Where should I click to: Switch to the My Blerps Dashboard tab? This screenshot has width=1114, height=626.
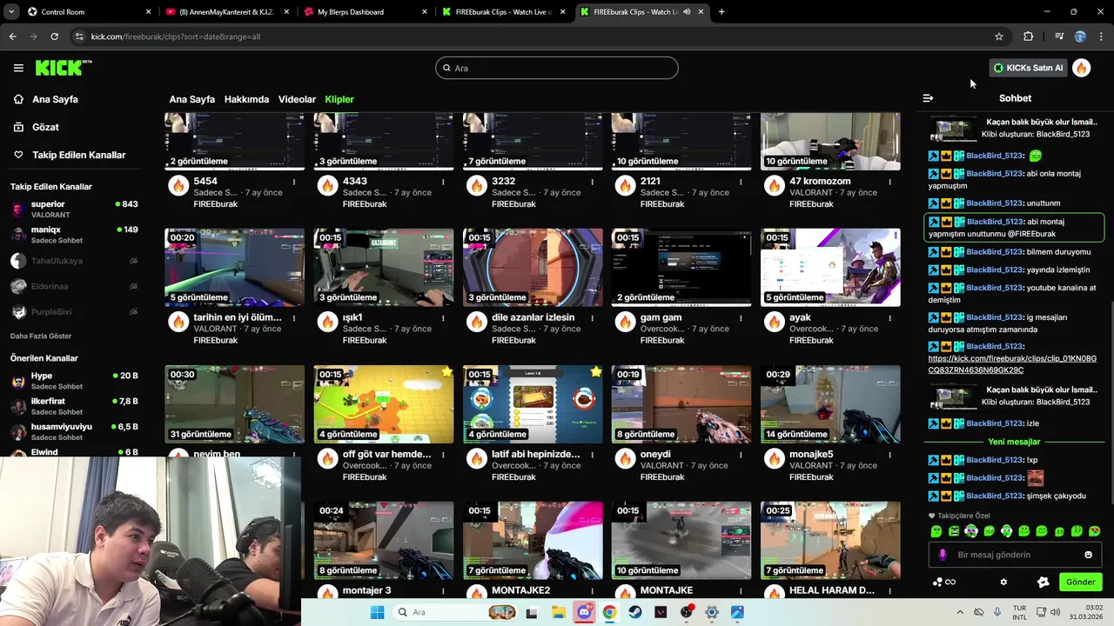364,12
